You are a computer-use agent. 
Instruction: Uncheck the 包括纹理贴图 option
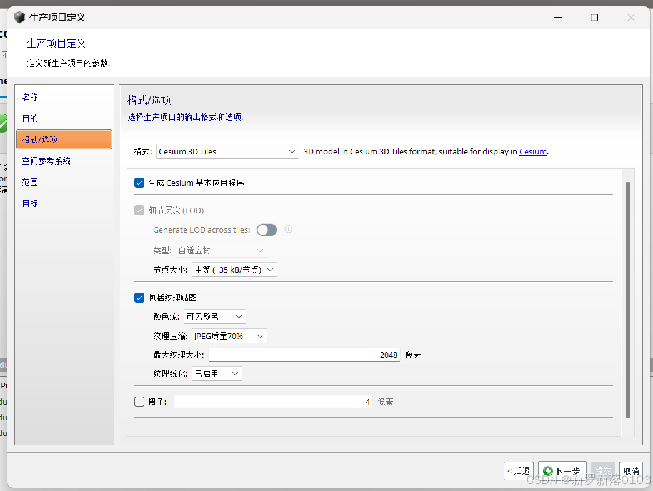click(139, 297)
